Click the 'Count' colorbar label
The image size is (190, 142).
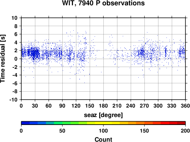coord(103,139)
